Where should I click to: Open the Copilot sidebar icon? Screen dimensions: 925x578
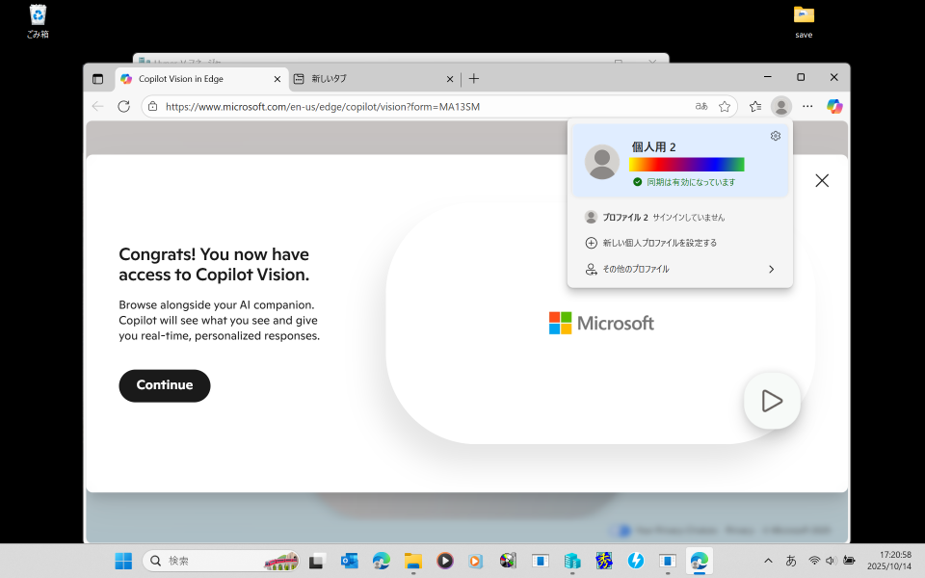[x=834, y=106]
